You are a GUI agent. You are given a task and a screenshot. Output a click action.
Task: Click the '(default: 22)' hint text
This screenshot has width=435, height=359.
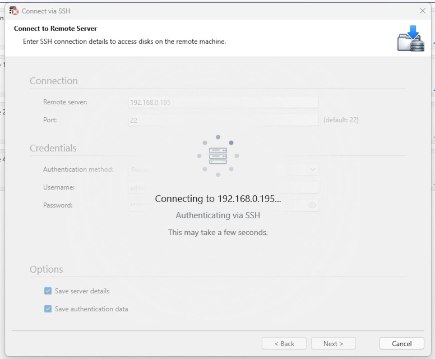point(341,120)
